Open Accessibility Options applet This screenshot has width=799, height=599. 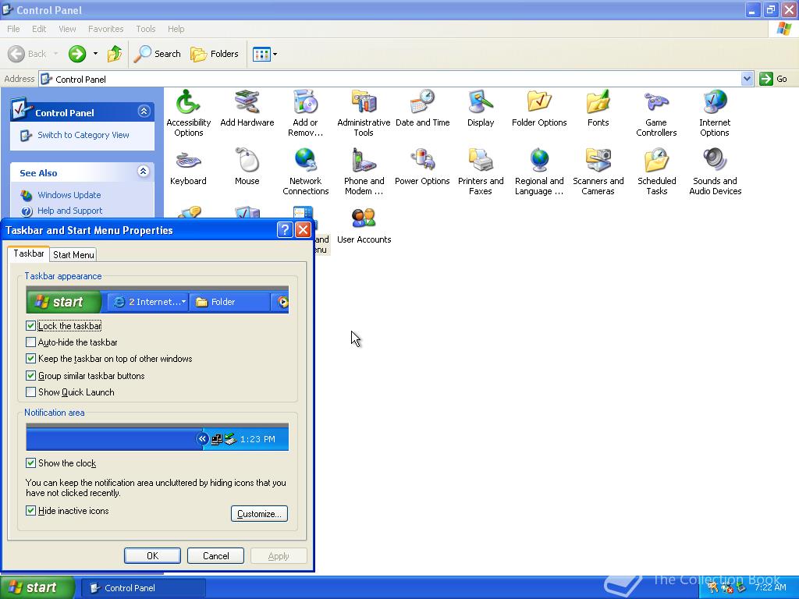click(188, 113)
